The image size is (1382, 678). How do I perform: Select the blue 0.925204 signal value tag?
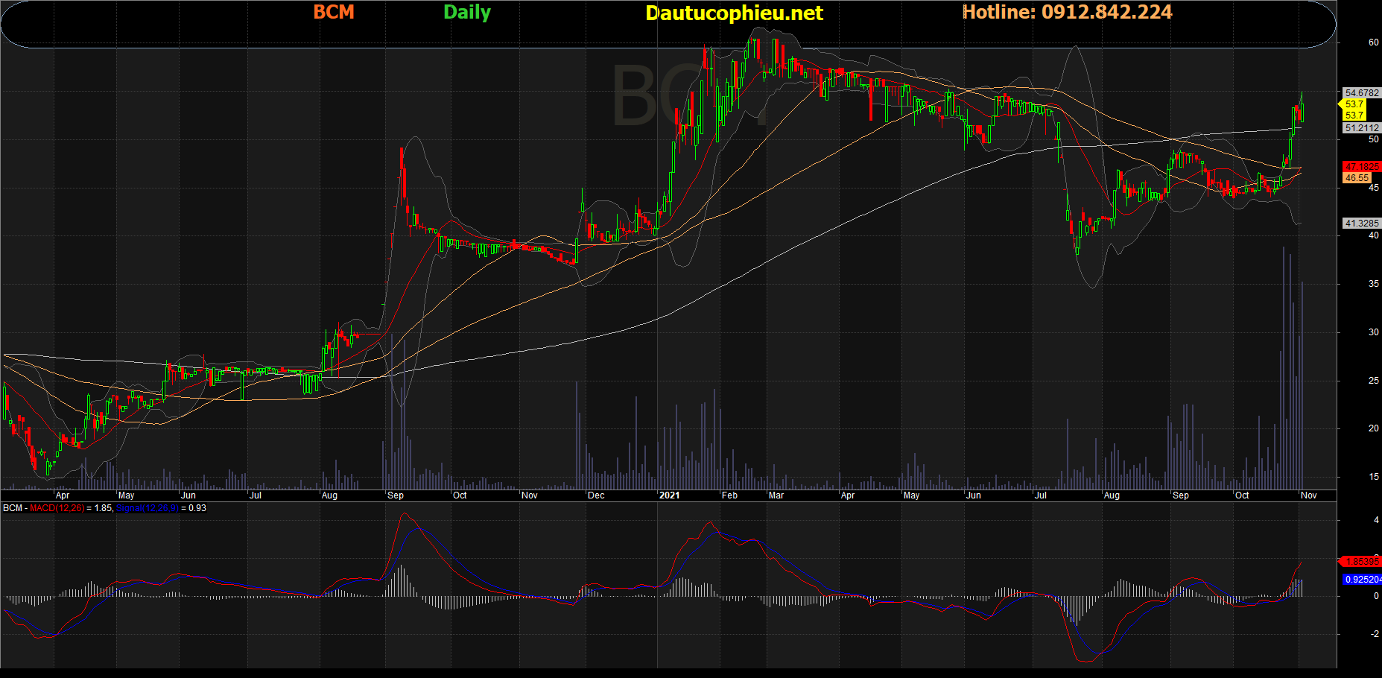(x=1363, y=580)
